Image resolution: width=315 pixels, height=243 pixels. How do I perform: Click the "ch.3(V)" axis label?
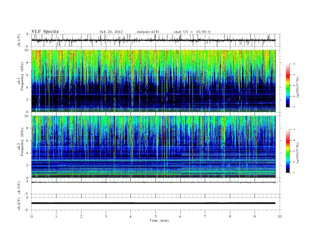click(19, 188)
